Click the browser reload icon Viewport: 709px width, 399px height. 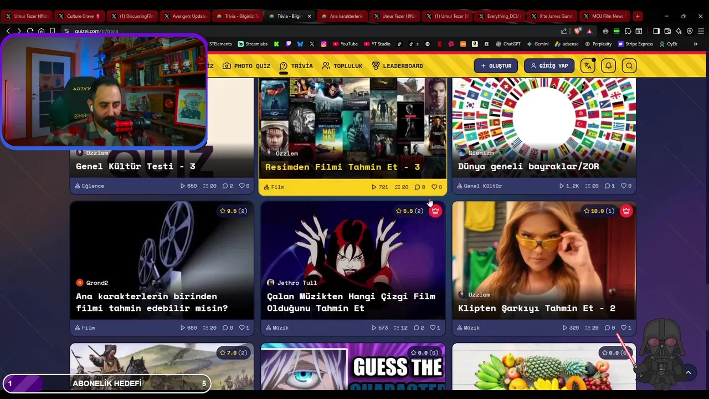coord(30,31)
